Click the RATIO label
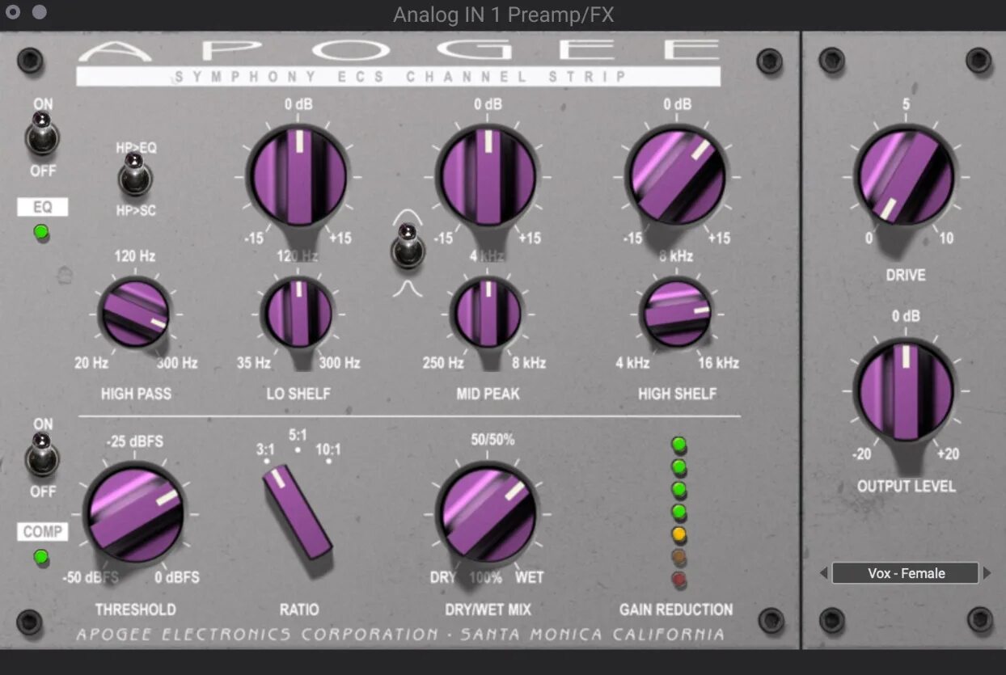This screenshot has width=1006, height=675. coord(299,610)
